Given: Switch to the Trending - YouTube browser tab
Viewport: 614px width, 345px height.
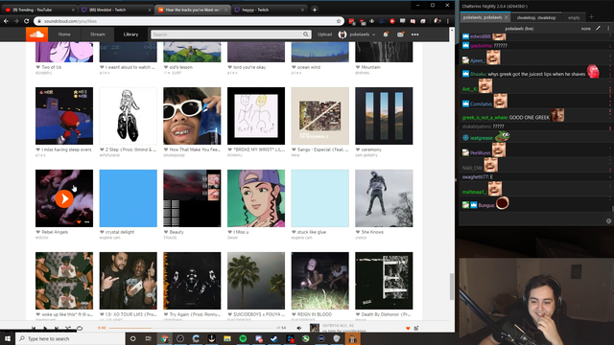Looking at the screenshot, I should point(39,10).
